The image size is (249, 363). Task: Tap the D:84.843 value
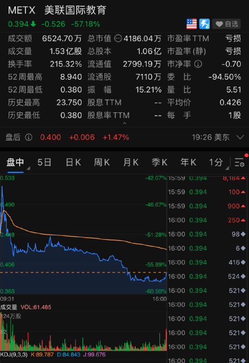point(68,354)
